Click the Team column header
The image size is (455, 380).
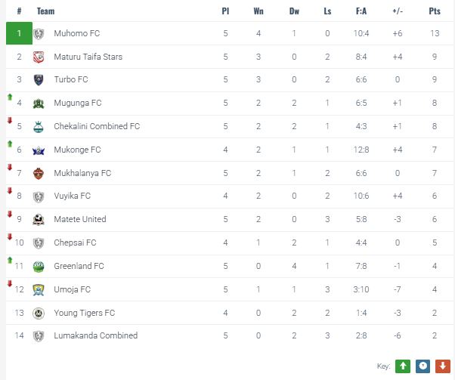[x=45, y=11]
